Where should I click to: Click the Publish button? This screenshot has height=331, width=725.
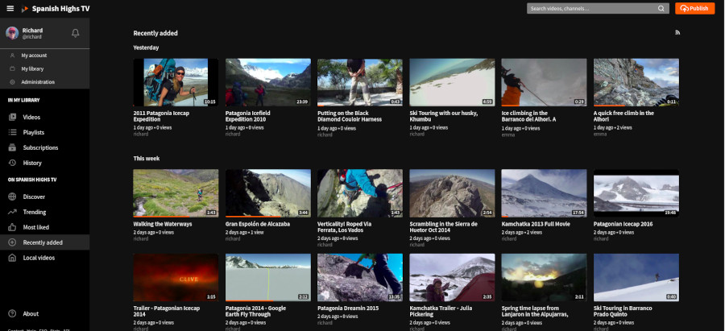694,8
